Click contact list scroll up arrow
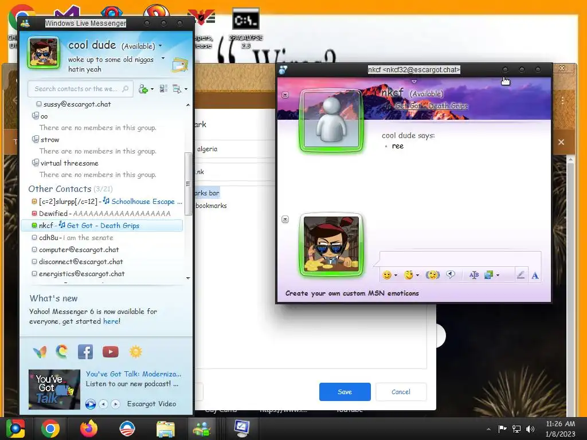The width and height of the screenshot is (587, 440). point(188,105)
